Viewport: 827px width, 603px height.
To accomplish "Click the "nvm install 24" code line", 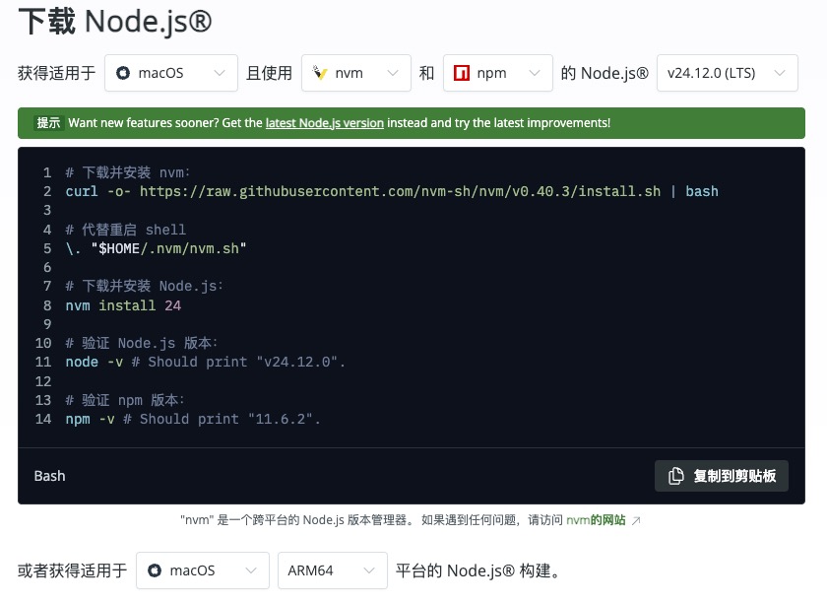I will (123, 305).
